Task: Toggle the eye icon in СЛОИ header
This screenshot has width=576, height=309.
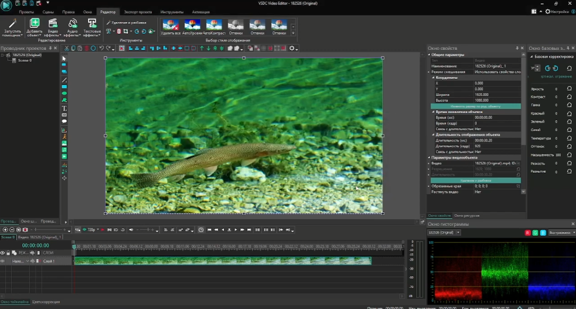Action: click(2, 253)
